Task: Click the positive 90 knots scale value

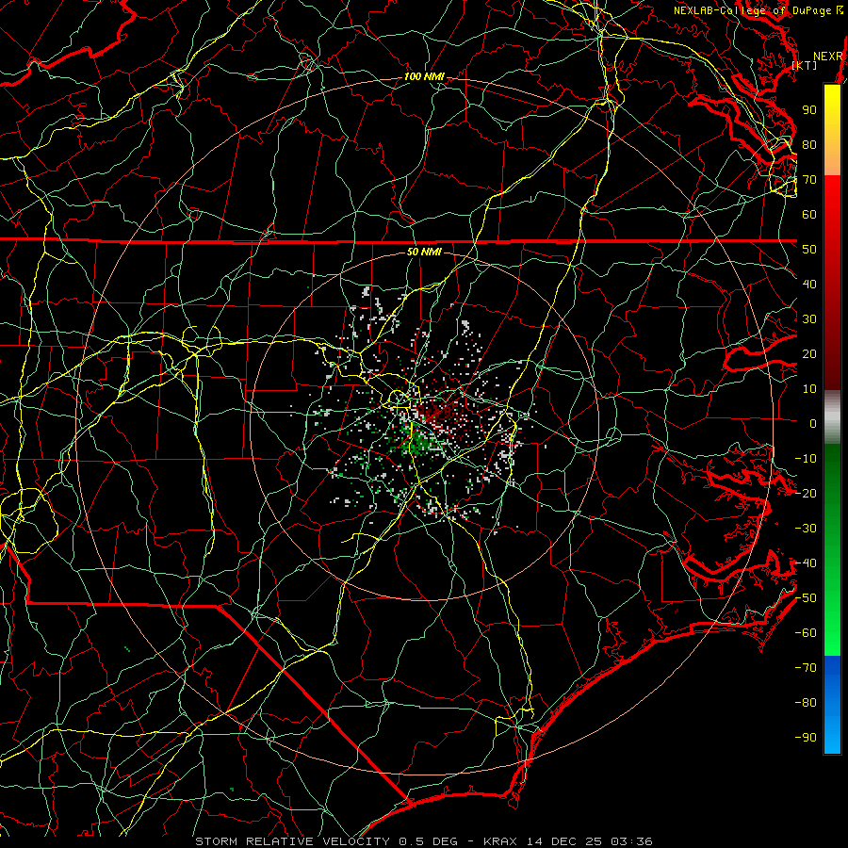Action: [x=809, y=110]
